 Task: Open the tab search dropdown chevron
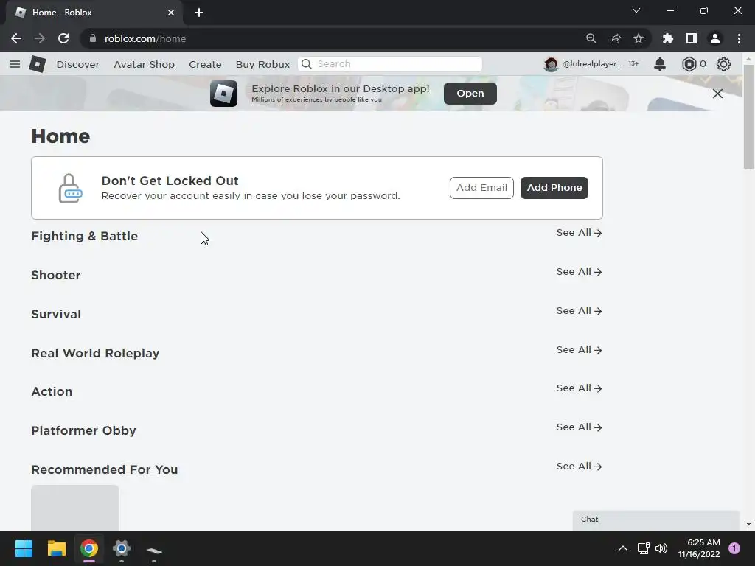click(636, 10)
